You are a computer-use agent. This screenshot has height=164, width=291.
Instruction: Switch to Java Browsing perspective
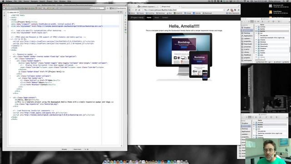point(121,8)
